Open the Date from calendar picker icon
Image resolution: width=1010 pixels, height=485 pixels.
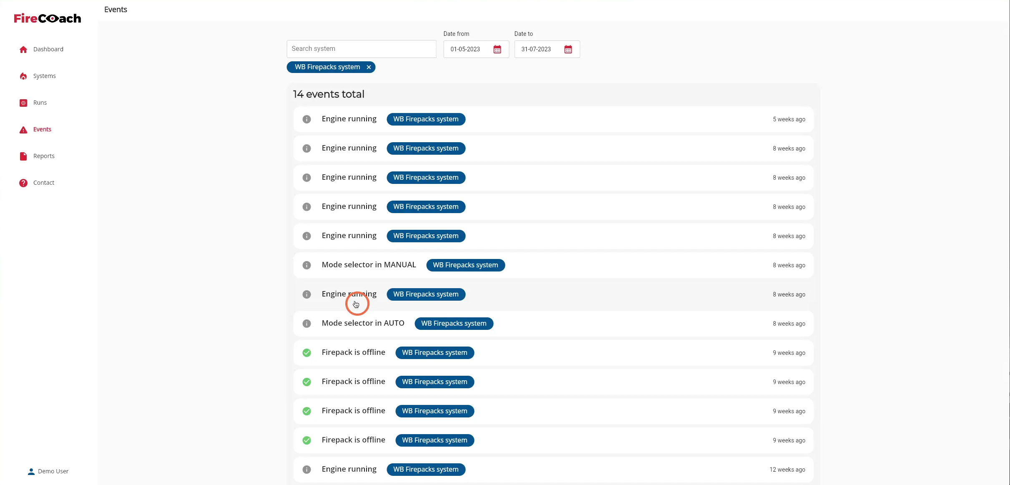pos(497,49)
